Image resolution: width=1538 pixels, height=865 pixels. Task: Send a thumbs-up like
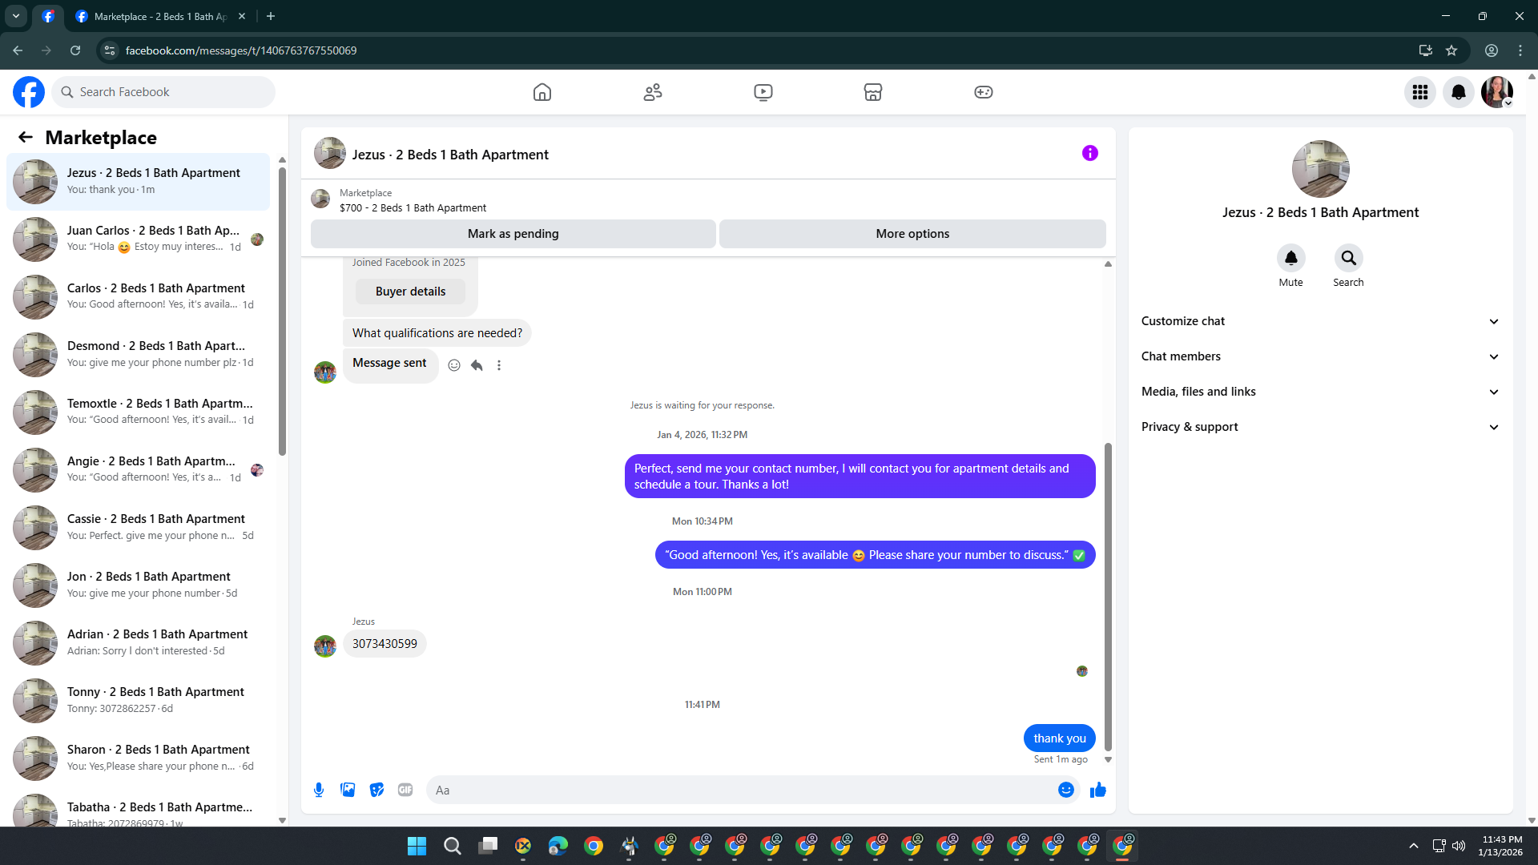point(1097,790)
